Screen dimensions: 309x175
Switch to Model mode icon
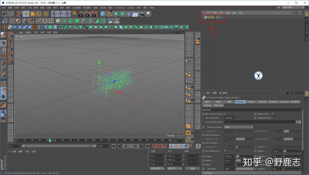3,43
